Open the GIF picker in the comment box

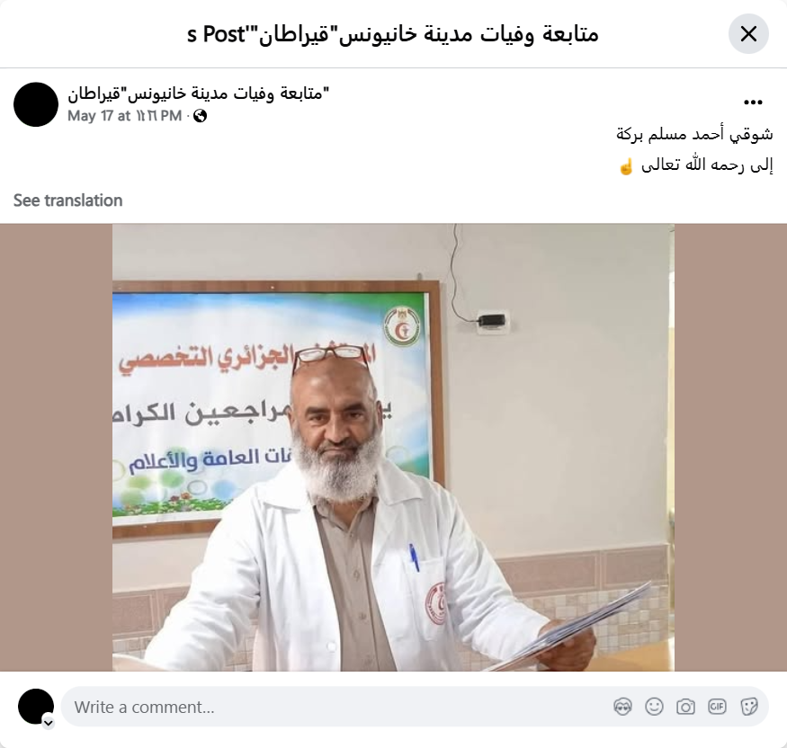coord(717,707)
